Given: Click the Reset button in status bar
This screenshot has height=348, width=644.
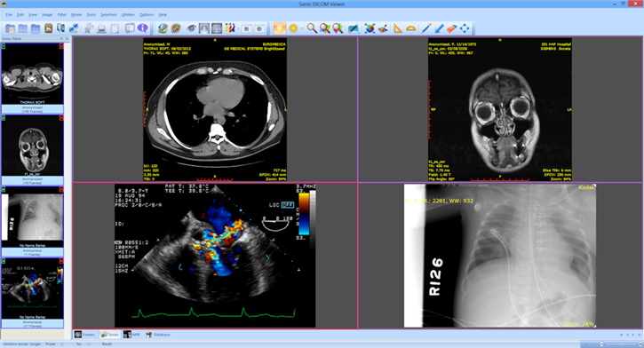Looking at the screenshot, I should pyautogui.click(x=107, y=344).
